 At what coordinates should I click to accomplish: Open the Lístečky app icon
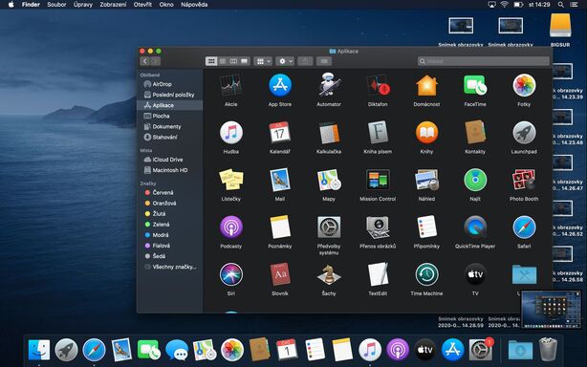coord(230,180)
